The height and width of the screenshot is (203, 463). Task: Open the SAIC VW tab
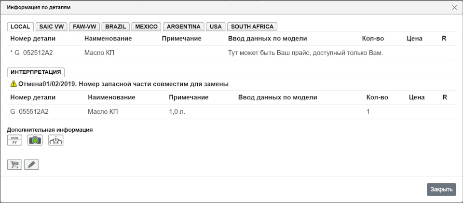click(x=51, y=27)
